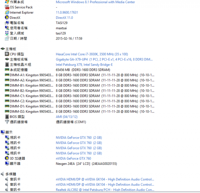This screenshot has width=200, height=193.
Task: Click the 使用者名稱 user icon
Action: [7, 28]
